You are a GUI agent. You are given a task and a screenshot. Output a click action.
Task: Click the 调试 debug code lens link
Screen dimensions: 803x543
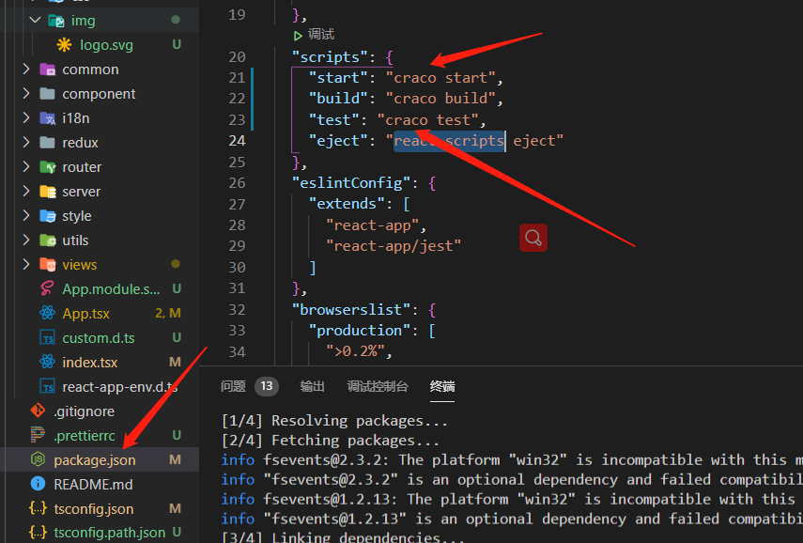[321, 35]
